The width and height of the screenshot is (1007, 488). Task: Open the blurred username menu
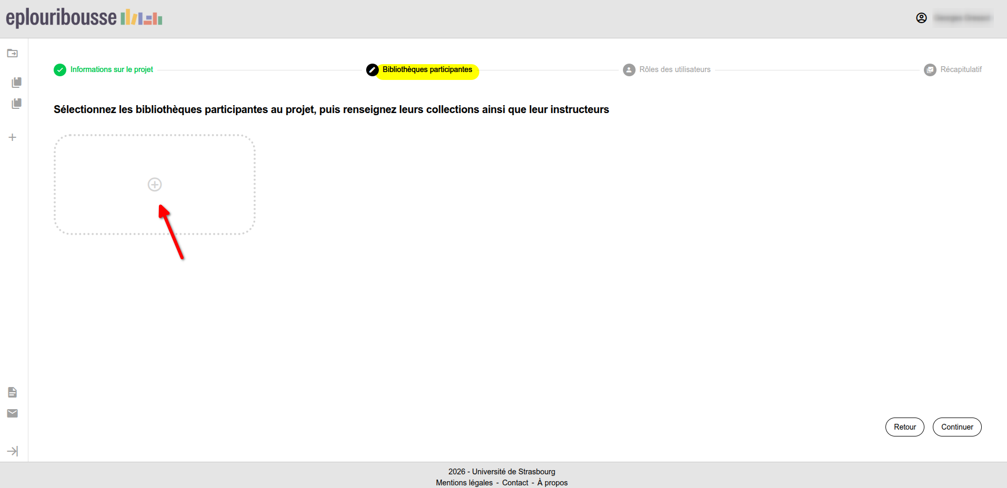click(962, 18)
